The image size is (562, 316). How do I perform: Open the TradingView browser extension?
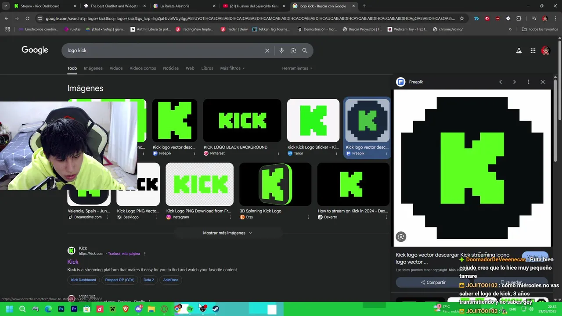[x=476, y=18]
